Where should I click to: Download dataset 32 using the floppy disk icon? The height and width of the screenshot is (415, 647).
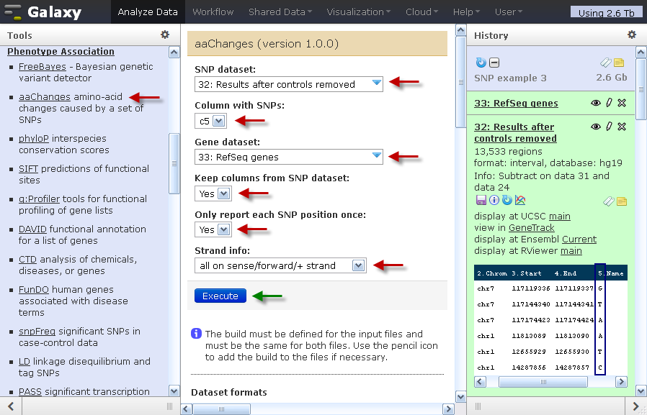tap(481, 200)
